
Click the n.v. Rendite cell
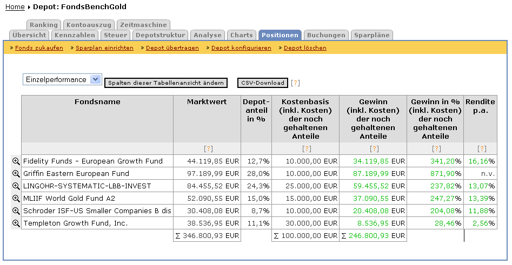tap(480, 173)
